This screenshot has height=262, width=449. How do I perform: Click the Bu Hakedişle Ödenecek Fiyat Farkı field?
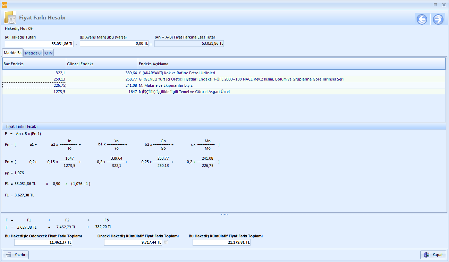point(43,242)
